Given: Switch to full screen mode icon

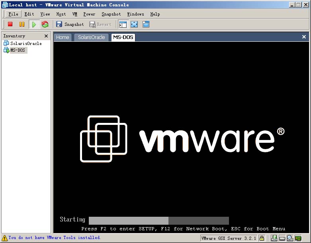Looking at the screenshot, I should (134, 24).
